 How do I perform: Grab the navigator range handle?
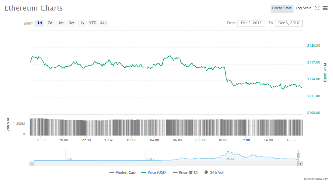point(298,156)
